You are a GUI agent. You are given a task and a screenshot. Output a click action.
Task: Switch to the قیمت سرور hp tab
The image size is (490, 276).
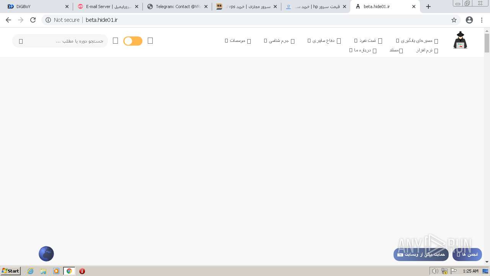pos(316,7)
